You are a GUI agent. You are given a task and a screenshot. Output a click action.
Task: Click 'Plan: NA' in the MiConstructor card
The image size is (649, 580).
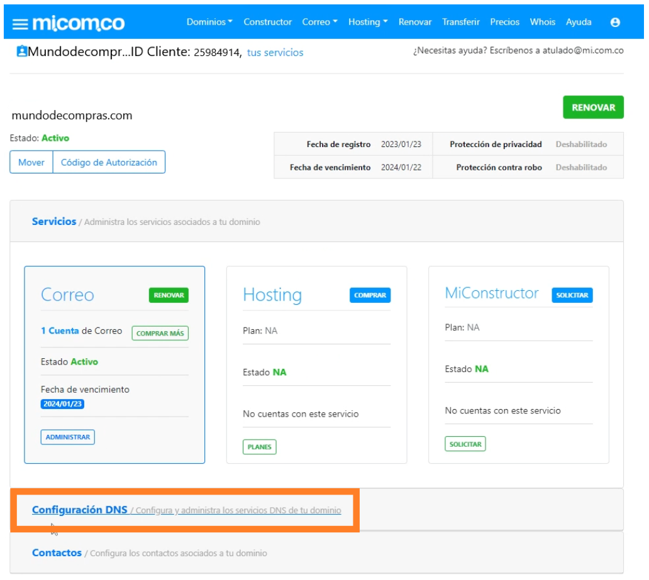coord(462,327)
